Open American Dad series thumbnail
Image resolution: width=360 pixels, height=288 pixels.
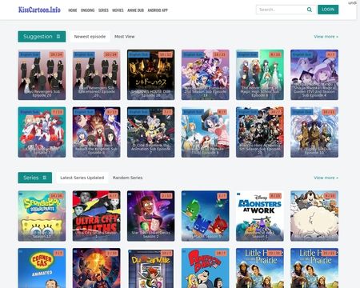[206, 268]
